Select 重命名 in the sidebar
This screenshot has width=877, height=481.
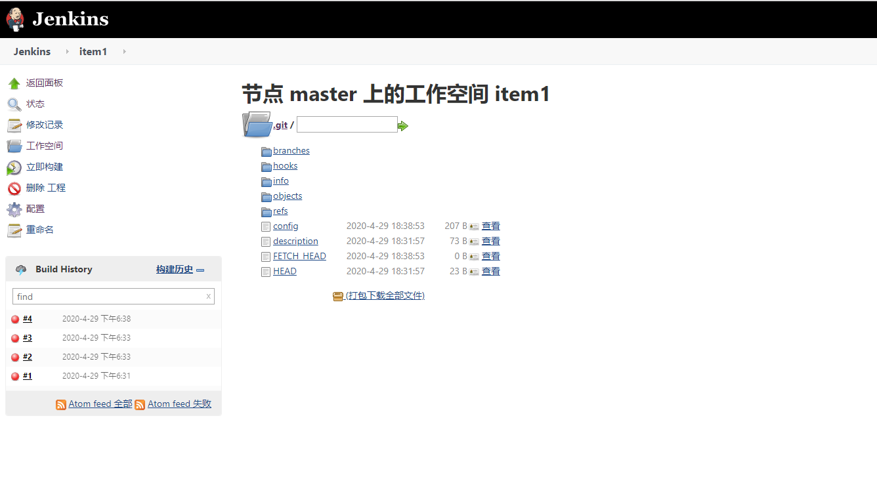(40, 230)
